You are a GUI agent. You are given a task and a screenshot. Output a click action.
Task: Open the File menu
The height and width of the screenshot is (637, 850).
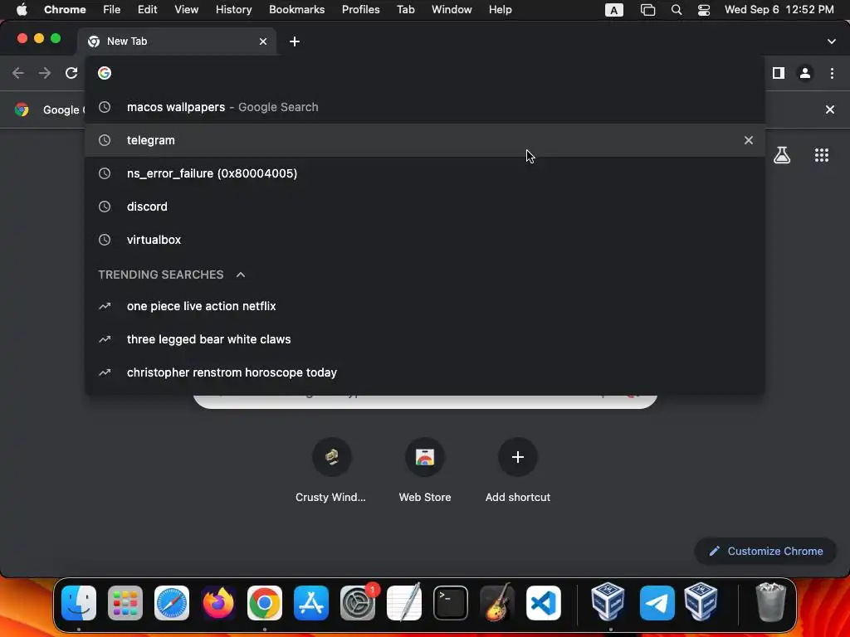coord(112,10)
